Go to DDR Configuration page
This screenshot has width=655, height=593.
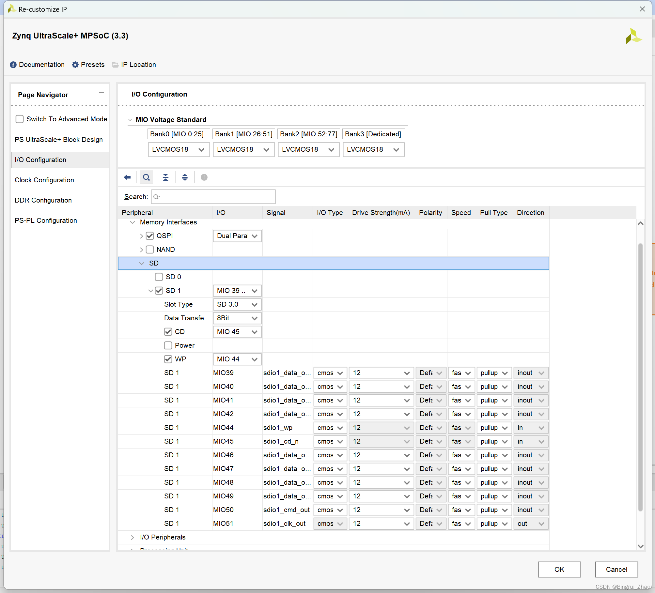click(43, 200)
